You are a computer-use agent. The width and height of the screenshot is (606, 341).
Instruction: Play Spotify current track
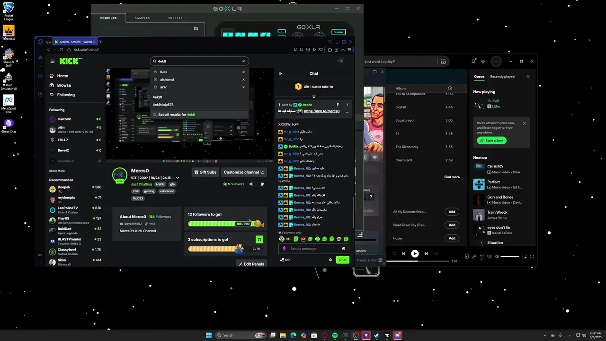coord(415,253)
